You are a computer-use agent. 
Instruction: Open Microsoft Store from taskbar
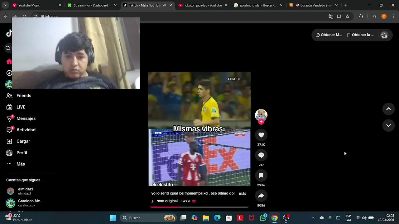[x=229, y=218]
